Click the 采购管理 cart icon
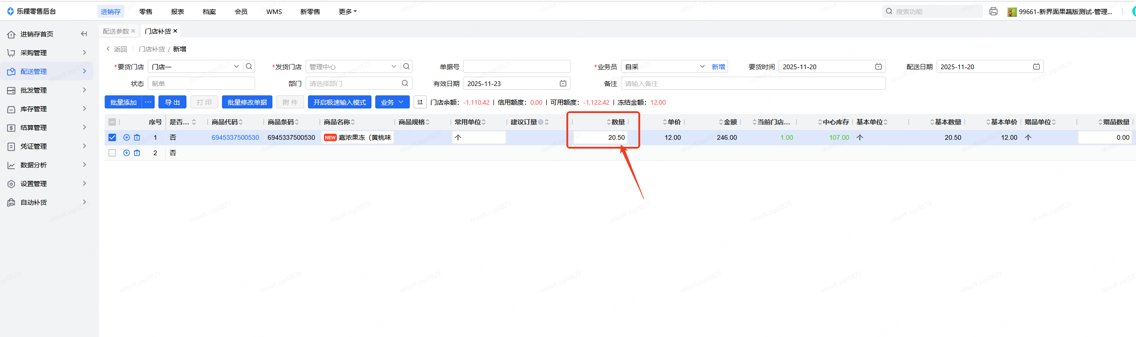 click(11, 53)
